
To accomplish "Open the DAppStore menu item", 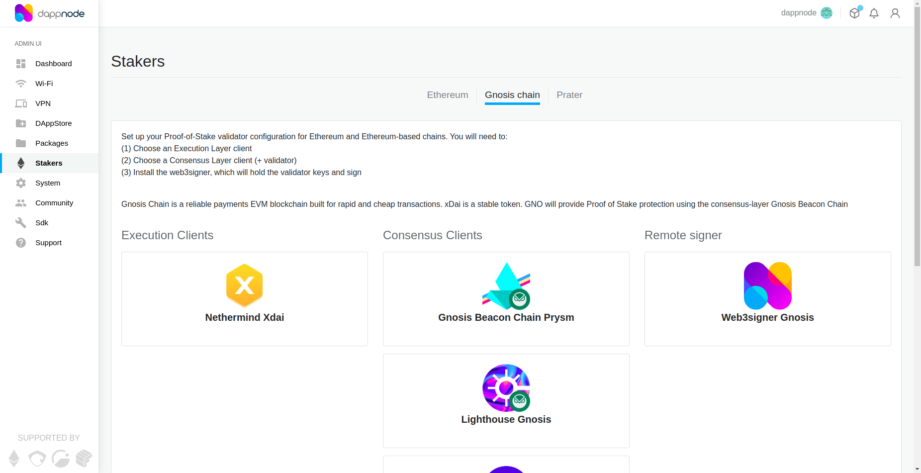I will click(50, 123).
